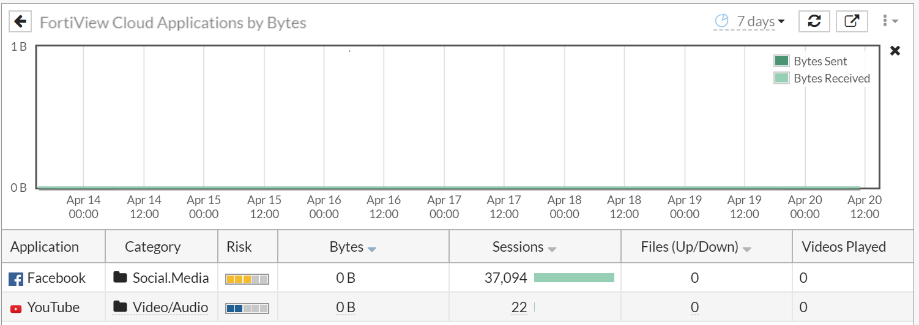Viewport: 919px width, 325px height.
Task: Click the YouTube application name
Action: click(53, 308)
